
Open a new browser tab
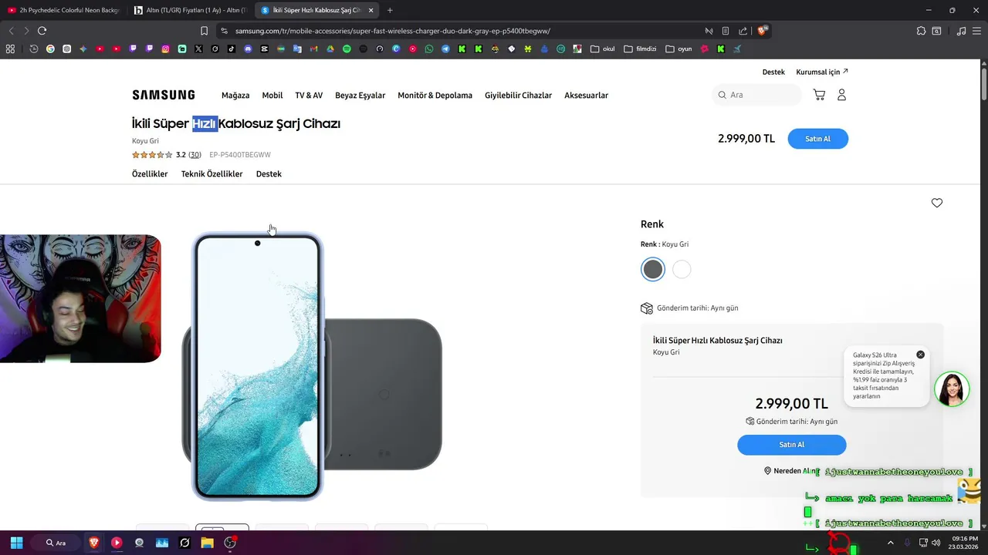pos(390,10)
